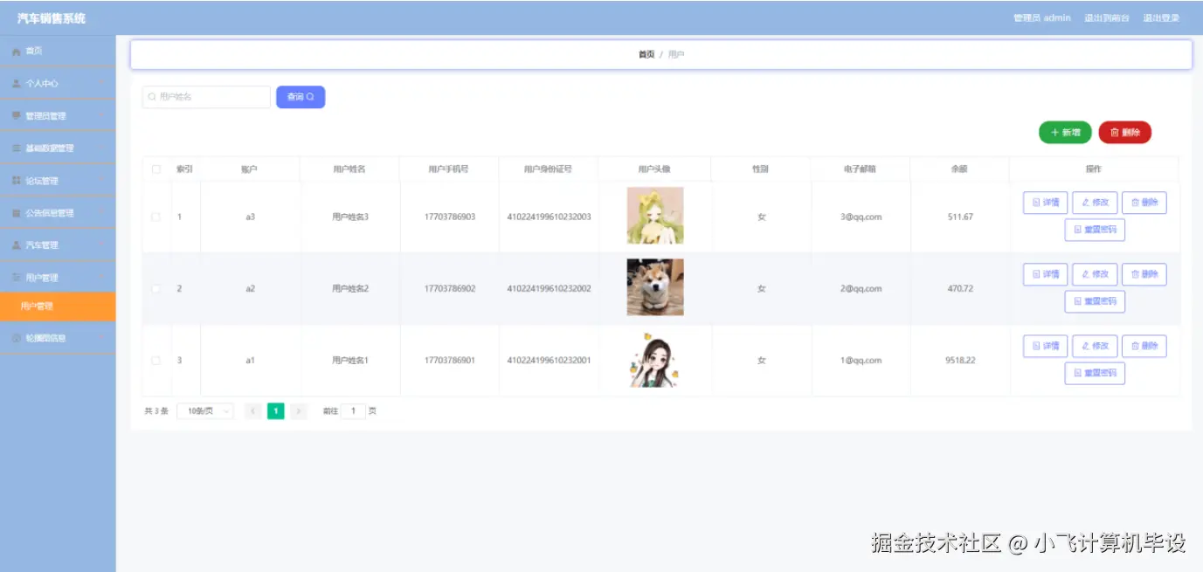Toggle the select-all checkbox in table header
1203x572 pixels.
click(156, 169)
